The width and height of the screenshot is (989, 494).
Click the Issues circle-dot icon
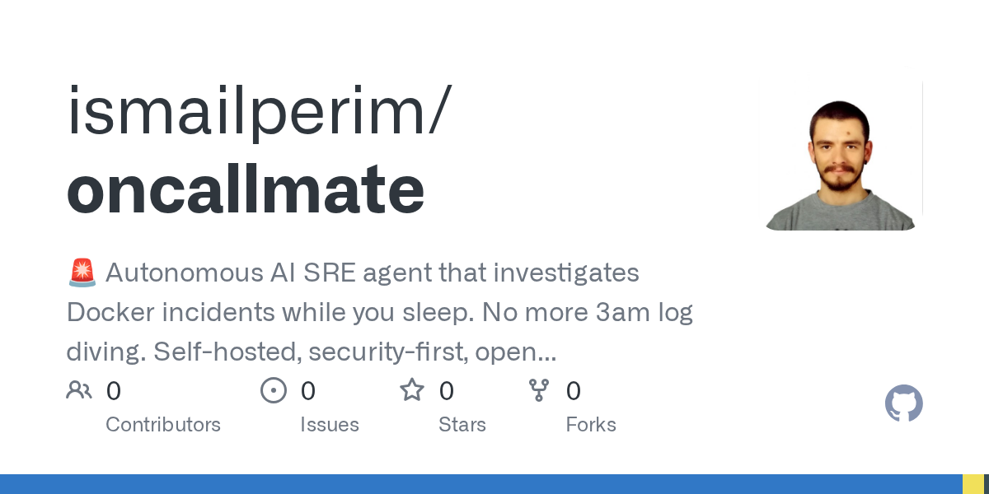click(274, 390)
